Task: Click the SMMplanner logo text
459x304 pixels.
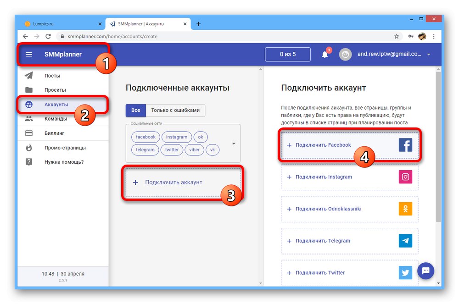Action: pos(63,55)
